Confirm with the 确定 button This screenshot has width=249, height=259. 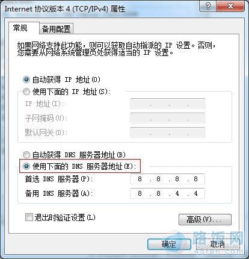(169, 244)
